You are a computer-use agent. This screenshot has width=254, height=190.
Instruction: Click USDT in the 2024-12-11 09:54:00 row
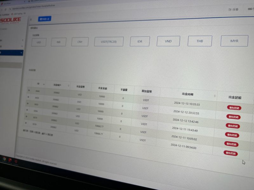coord(143,140)
